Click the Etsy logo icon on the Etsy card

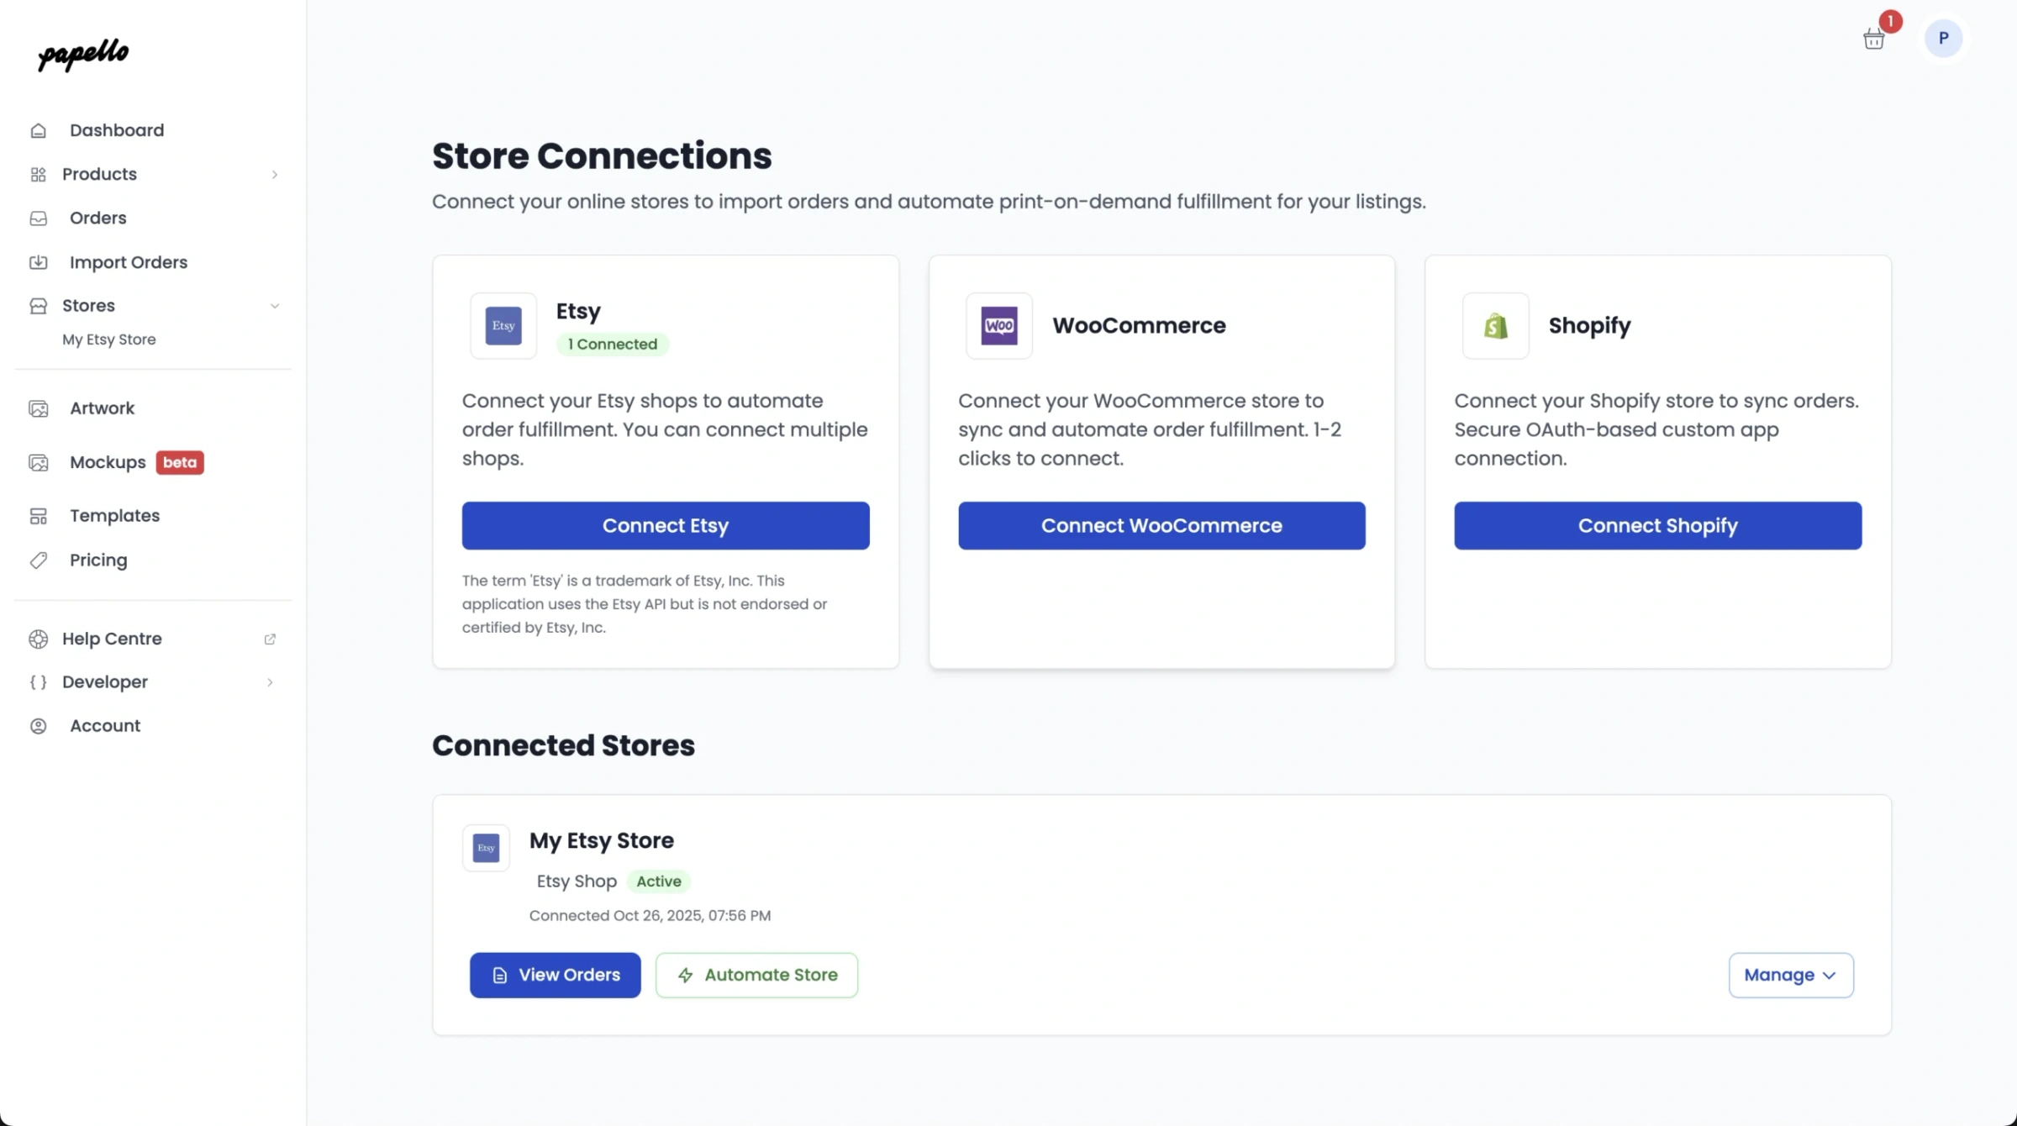(x=503, y=326)
